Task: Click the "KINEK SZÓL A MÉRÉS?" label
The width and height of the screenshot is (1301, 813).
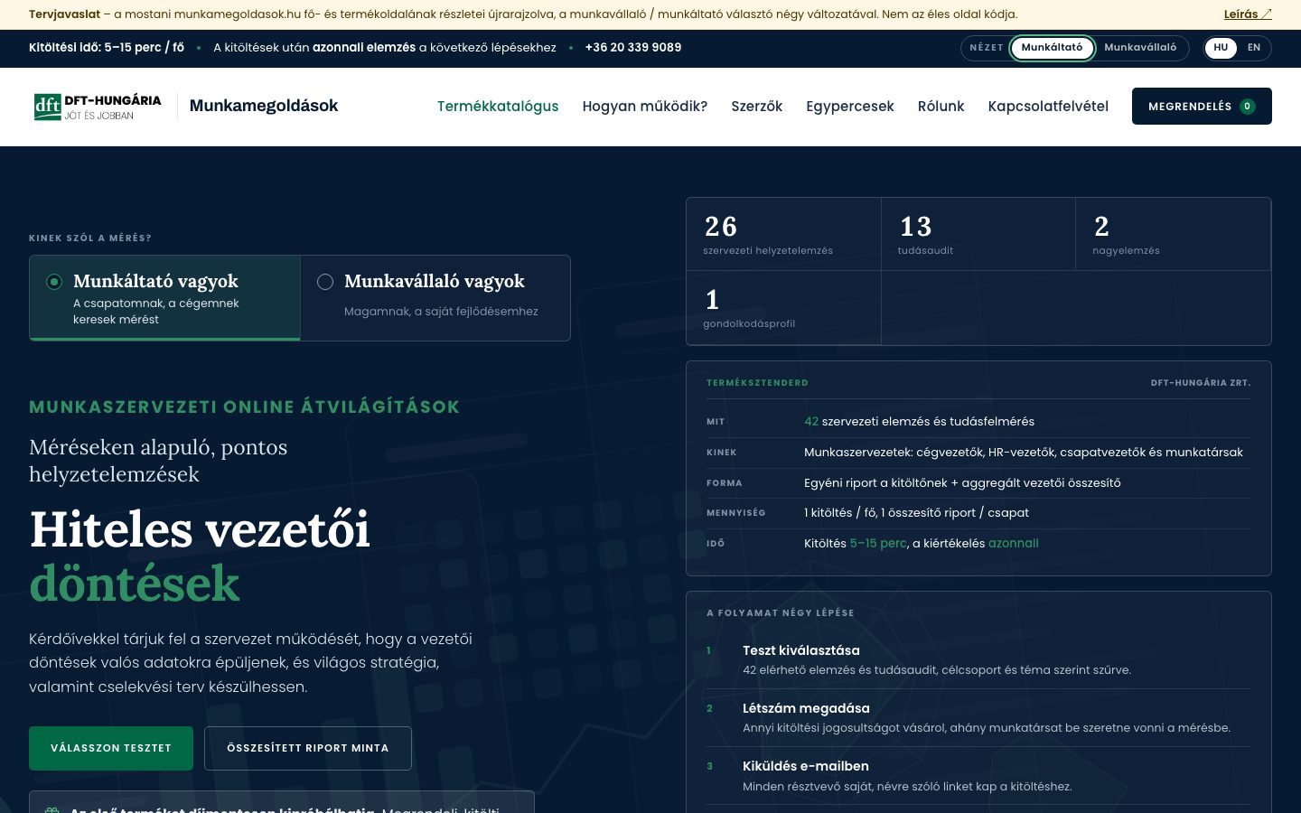Action: 90,238
